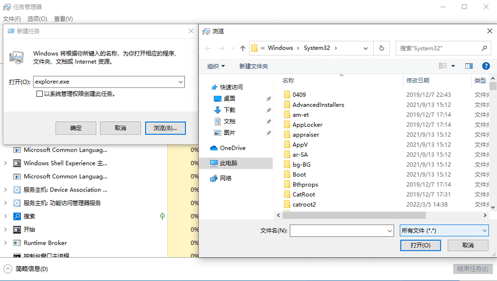Screen dimensions: 497x281
Task: Click Cancel in New Task dialog
Action: (x=120, y=128)
